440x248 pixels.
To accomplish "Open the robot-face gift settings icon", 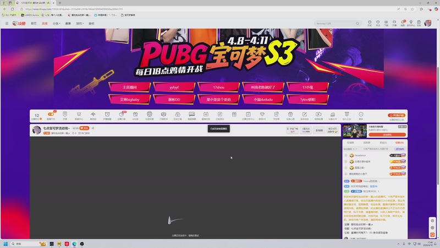I will (x=149, y=115).
